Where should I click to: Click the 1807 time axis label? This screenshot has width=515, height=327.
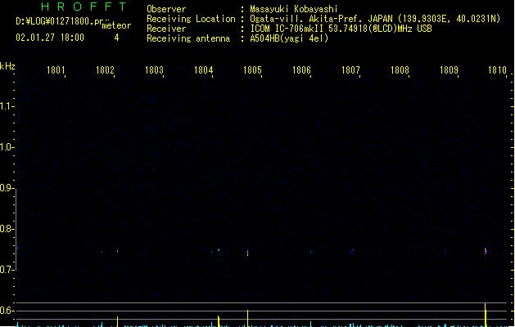[350, 70]
